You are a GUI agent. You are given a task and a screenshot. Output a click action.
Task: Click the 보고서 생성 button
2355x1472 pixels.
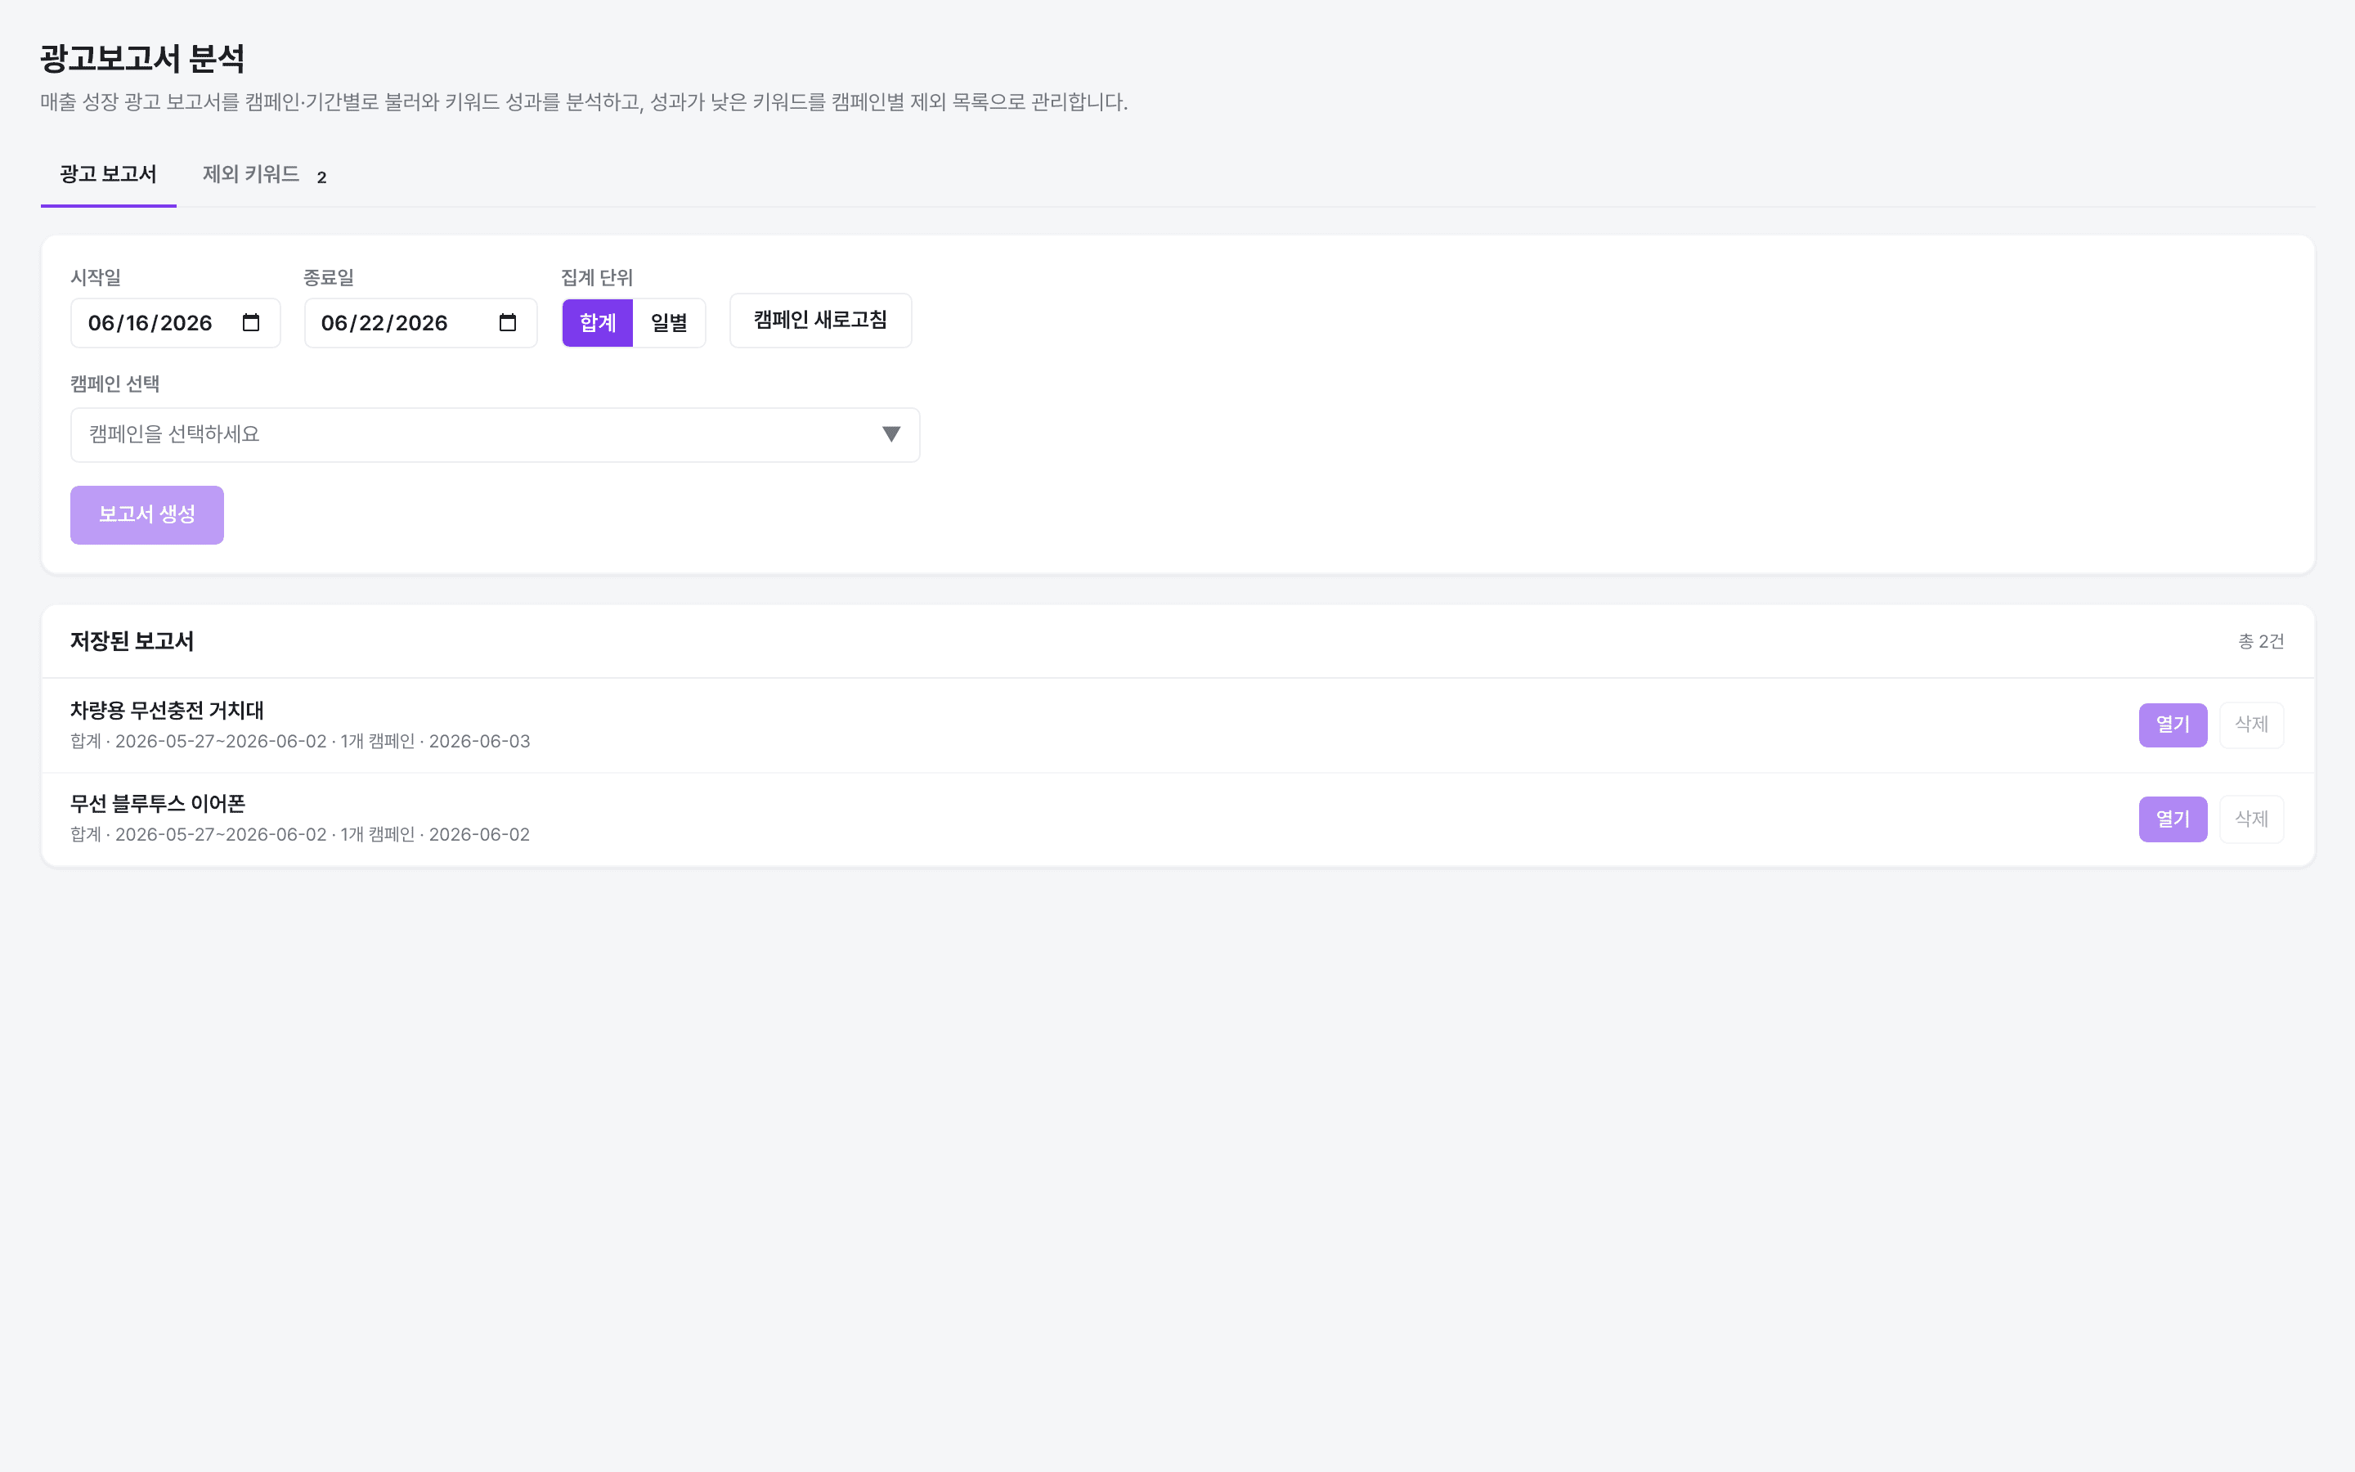147,514
